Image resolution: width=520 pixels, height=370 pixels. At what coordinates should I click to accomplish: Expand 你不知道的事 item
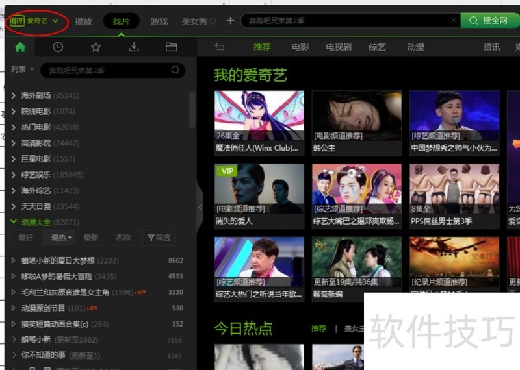coord(14,355)
